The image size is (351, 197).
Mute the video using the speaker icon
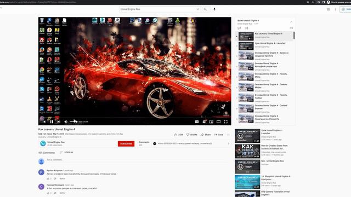coord(66,121)
